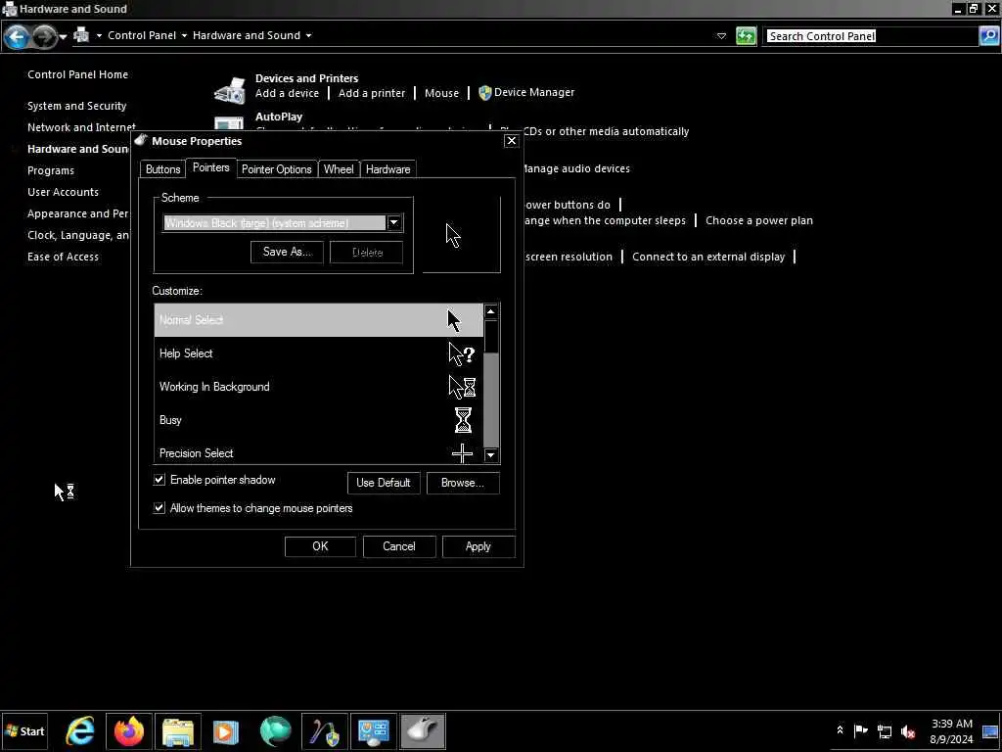Open System and Security category

coord(76,106)
